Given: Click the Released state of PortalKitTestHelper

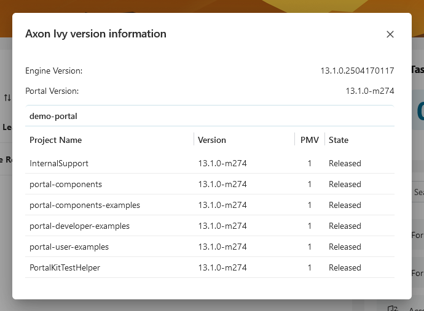Looking at the screenshot, I should tap(345, 267).
